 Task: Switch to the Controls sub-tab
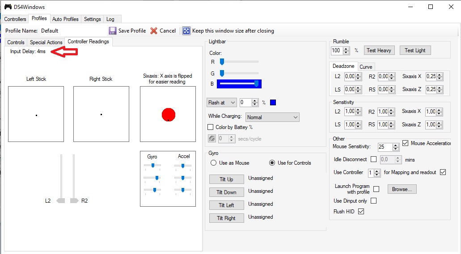(16, 42)
